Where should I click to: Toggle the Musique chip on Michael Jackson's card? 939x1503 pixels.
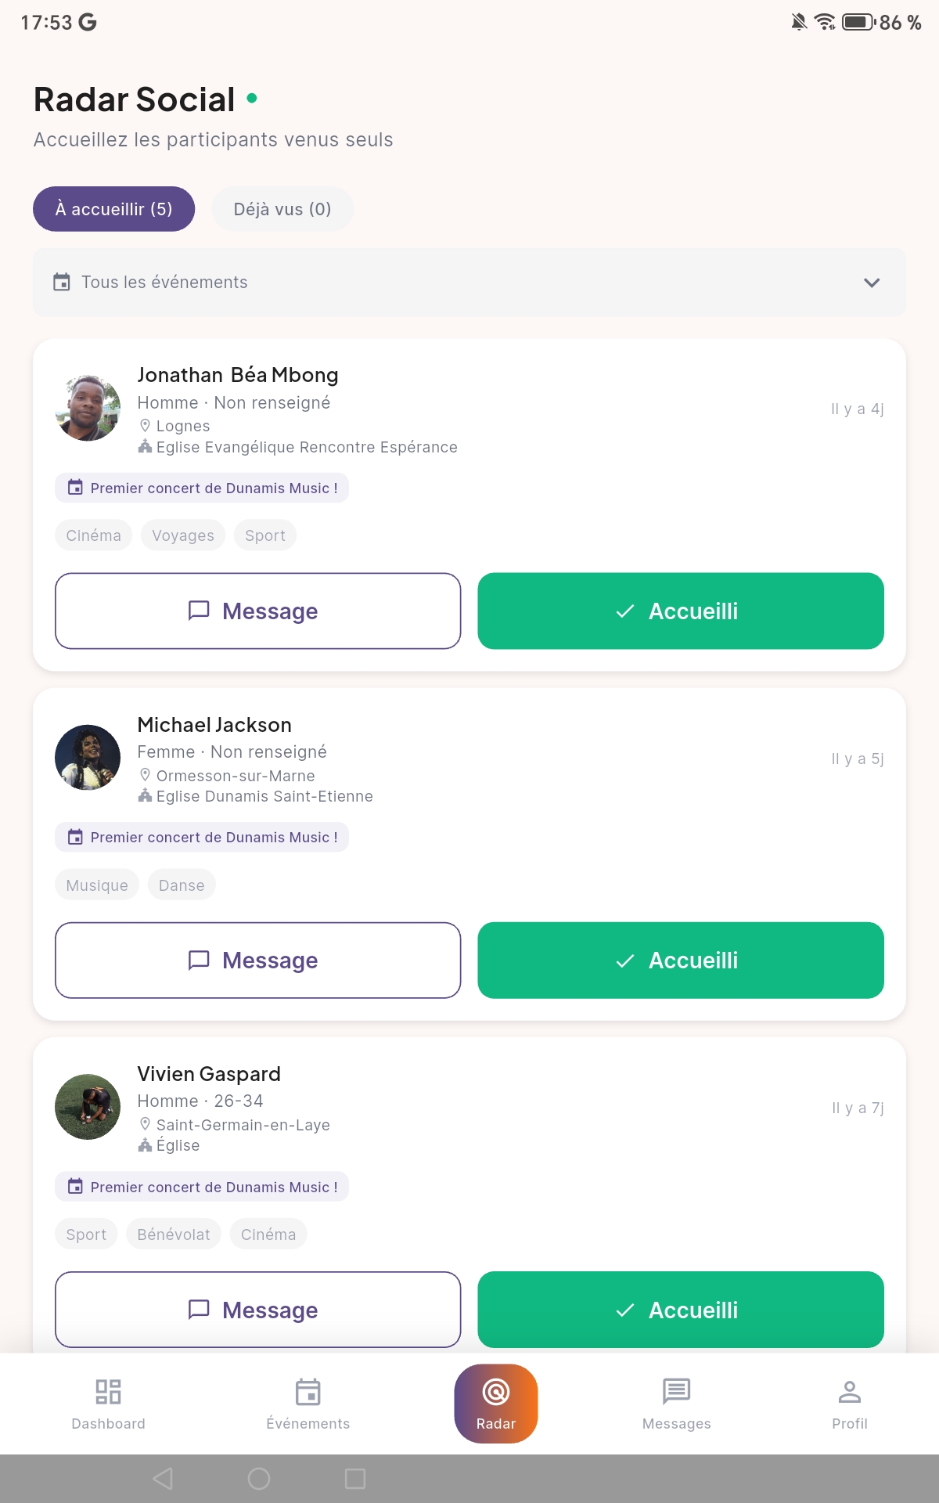pyautogui.click(x=96, y=885)
